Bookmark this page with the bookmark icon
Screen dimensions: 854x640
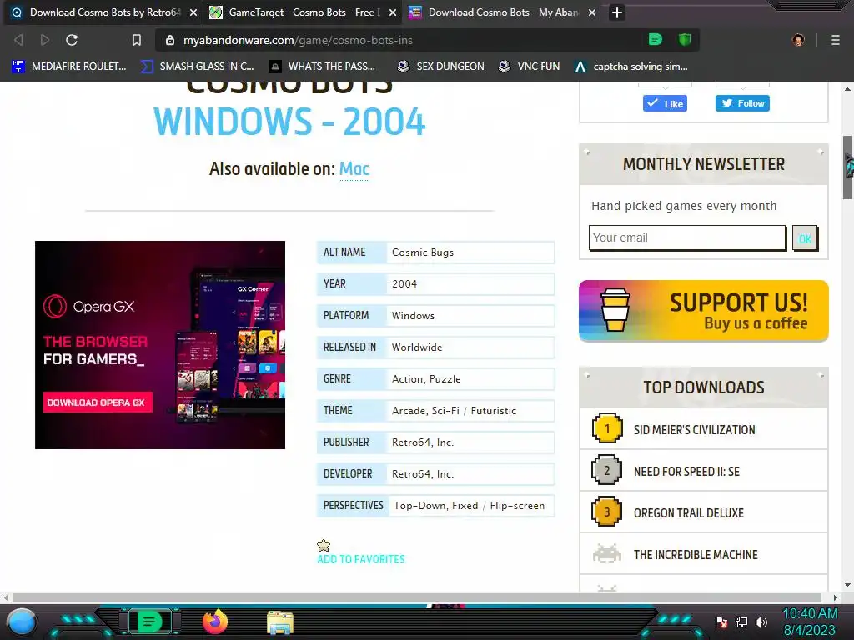[x=137, y=40]
